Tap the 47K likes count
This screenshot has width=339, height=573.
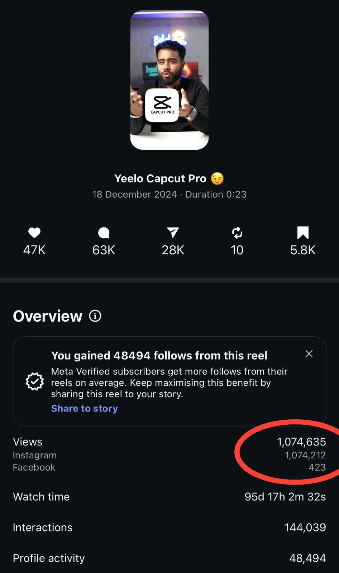point(34,250)
